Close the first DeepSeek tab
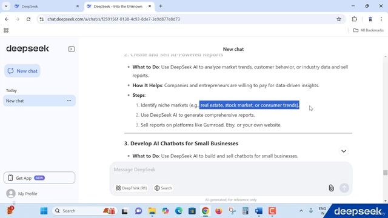Screen dimensions: 388x218 click(78, 7)
